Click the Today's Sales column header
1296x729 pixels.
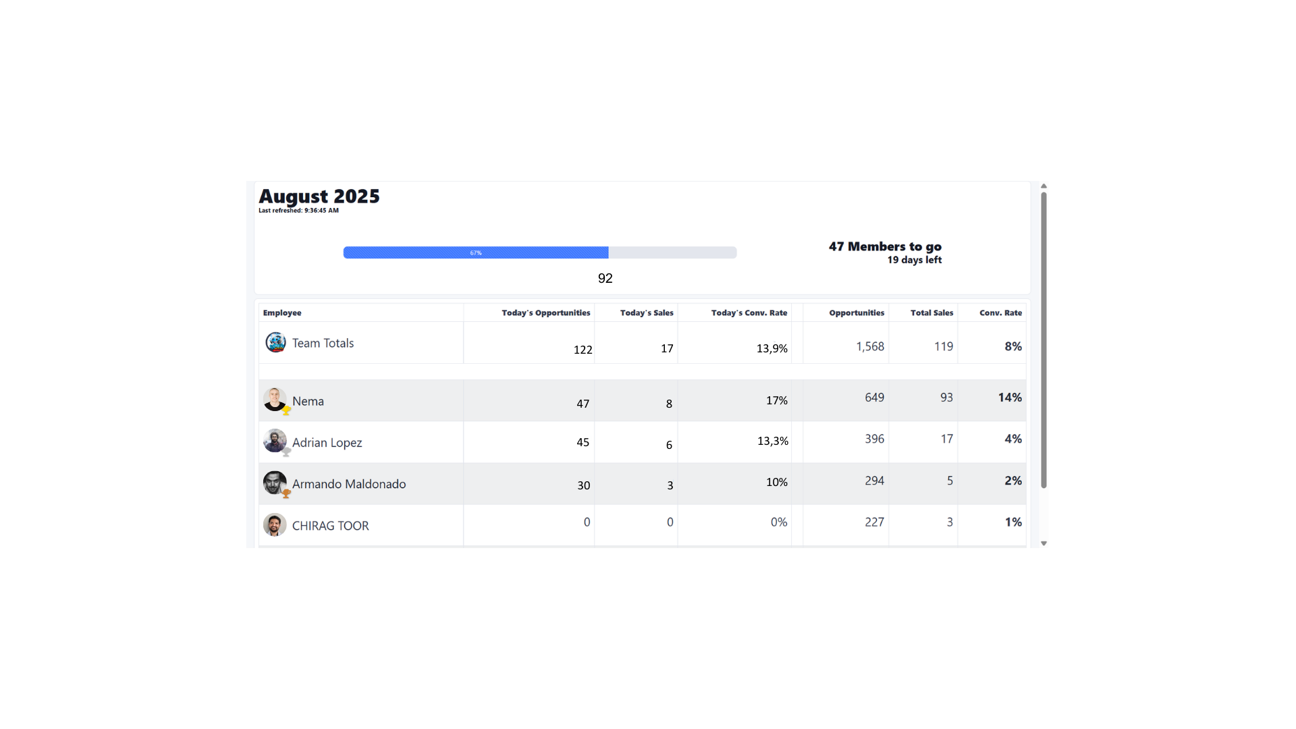click(x=646, y=313)
